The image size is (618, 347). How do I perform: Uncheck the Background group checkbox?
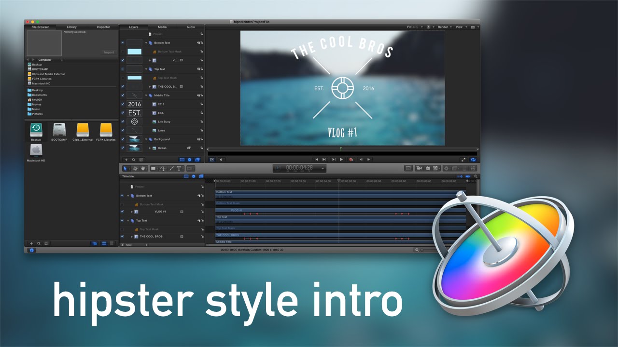coord(123,139)
